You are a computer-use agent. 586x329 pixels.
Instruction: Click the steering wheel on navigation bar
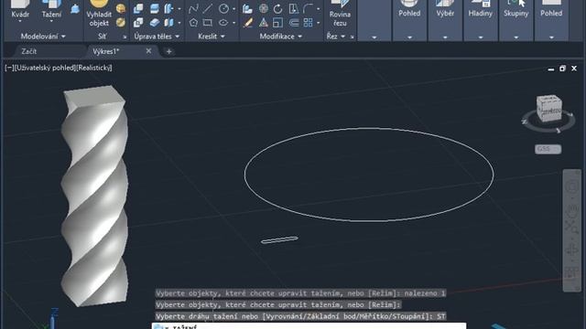click(571, 186)
